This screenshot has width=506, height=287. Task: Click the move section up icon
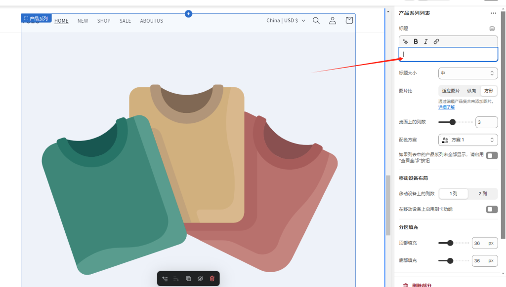tap(165, 279)
